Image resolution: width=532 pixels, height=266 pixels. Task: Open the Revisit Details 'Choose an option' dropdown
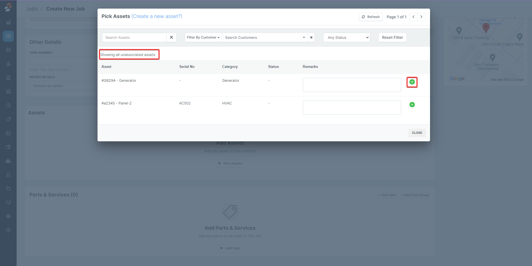[x=63, y=86]
